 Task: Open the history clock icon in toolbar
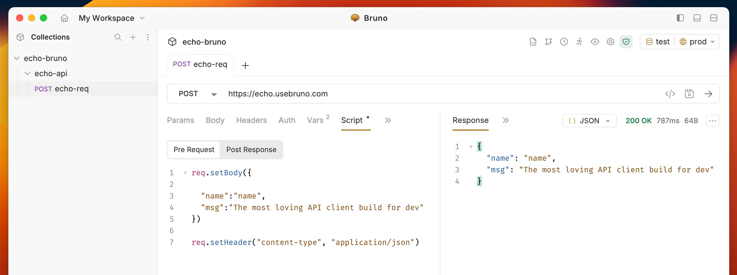point(564,42)
